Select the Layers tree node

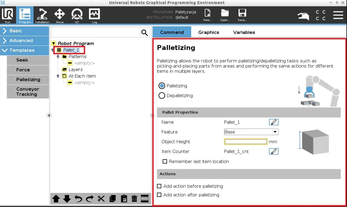76,70
